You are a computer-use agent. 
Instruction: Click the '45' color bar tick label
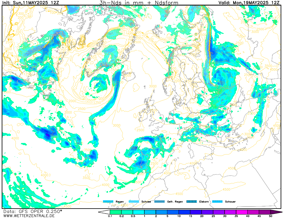tap(259, 216)
